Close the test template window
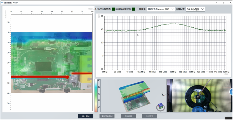The image size is (233, 120). 230,3
